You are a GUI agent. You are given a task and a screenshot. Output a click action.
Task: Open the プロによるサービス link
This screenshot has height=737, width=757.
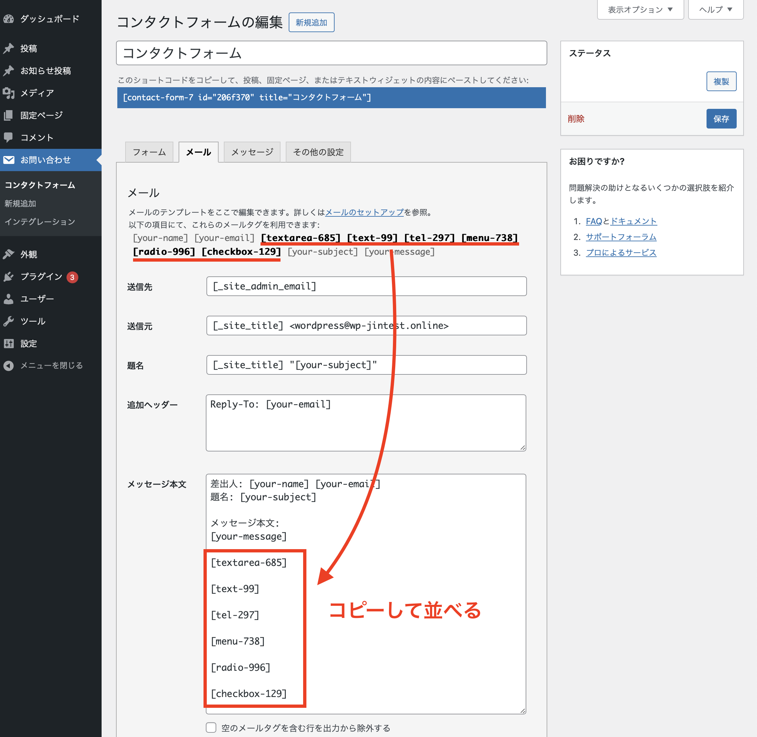click(621, 252)
